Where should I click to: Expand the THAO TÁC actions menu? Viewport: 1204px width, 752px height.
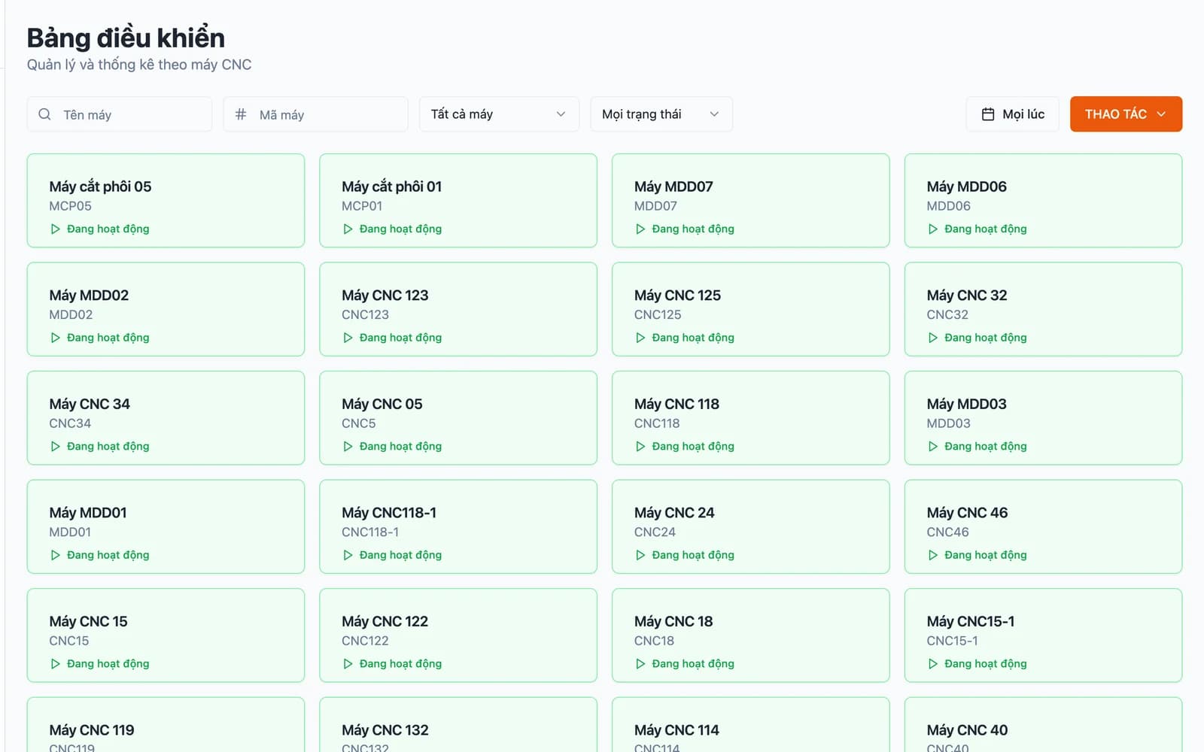1126,114
